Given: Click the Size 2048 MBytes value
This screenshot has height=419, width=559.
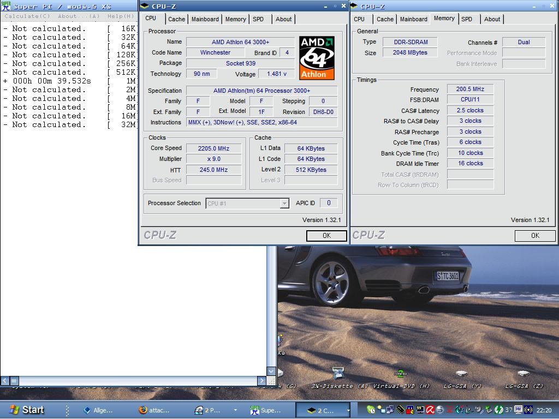Looking at the screenshot, I should [x=410, y=52].
